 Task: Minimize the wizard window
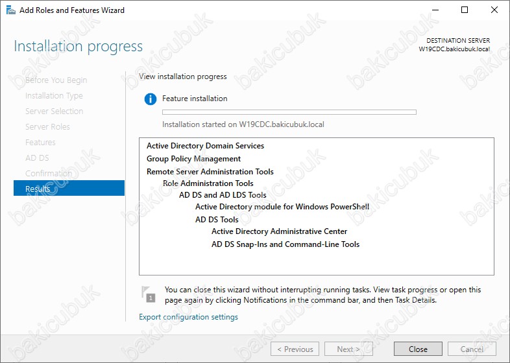[x=435, y=10]
